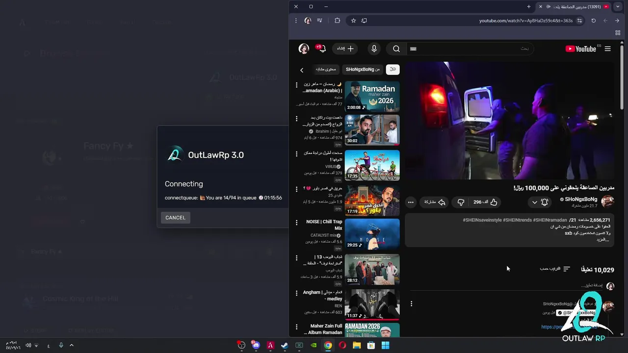Open the 30:02 Ibrahim video thumbnail
The image size is (628, 353).
point(372,130)
